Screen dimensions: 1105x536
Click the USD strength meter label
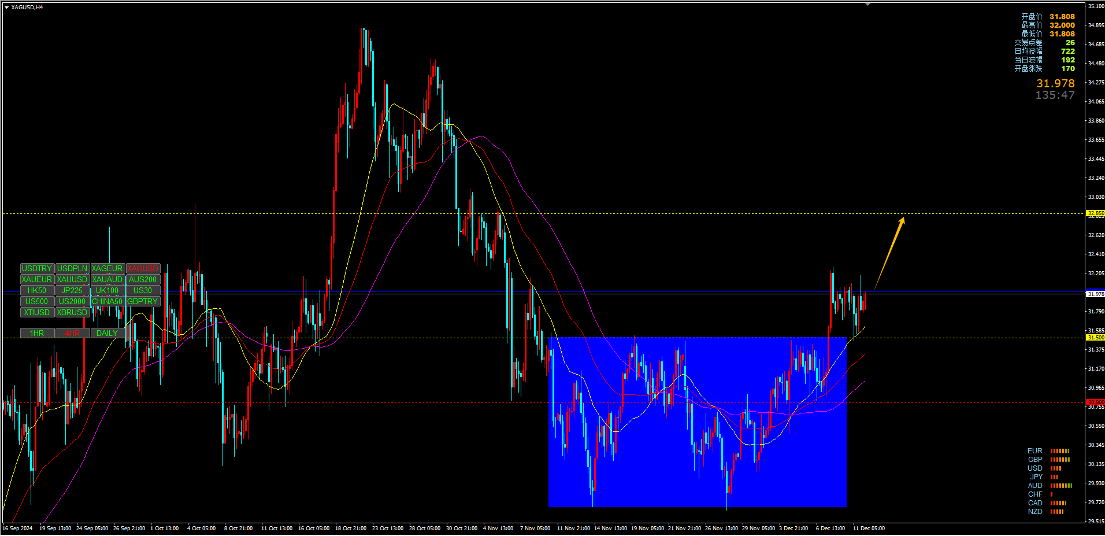[1035, 468]
